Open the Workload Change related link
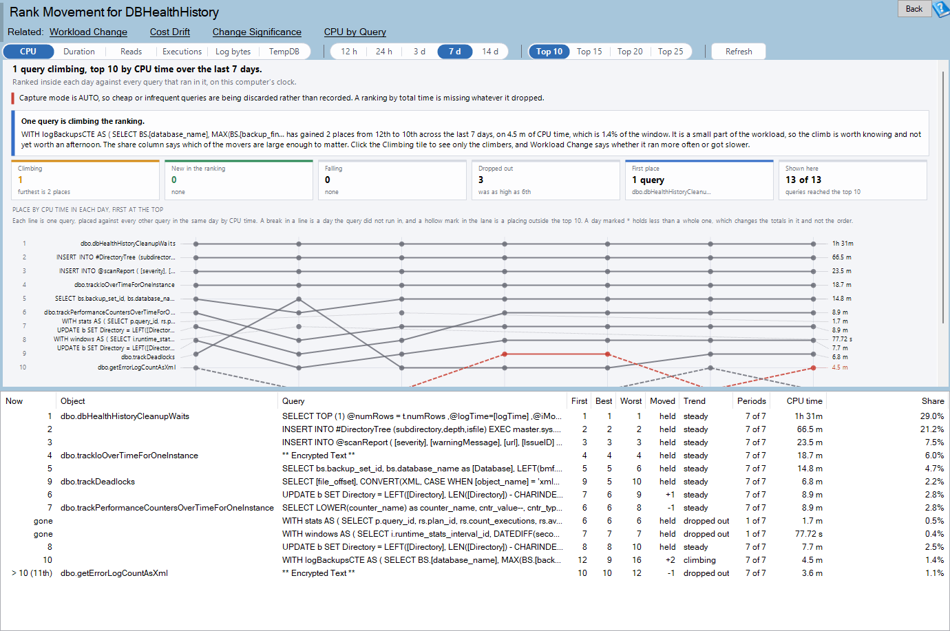Image resolution: width=950 pixels, height=631 pixels. tap(88, 32)
